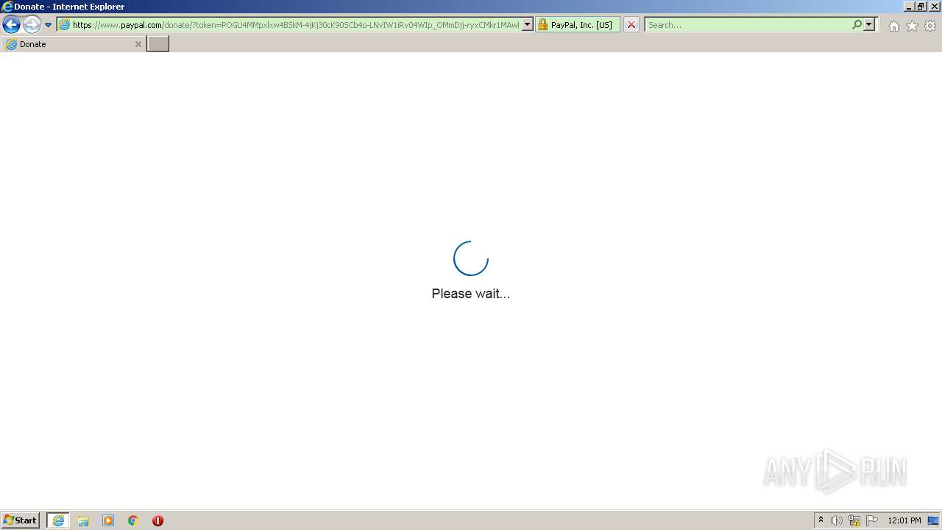Click the network status tray icon

[x=854, y=520]
